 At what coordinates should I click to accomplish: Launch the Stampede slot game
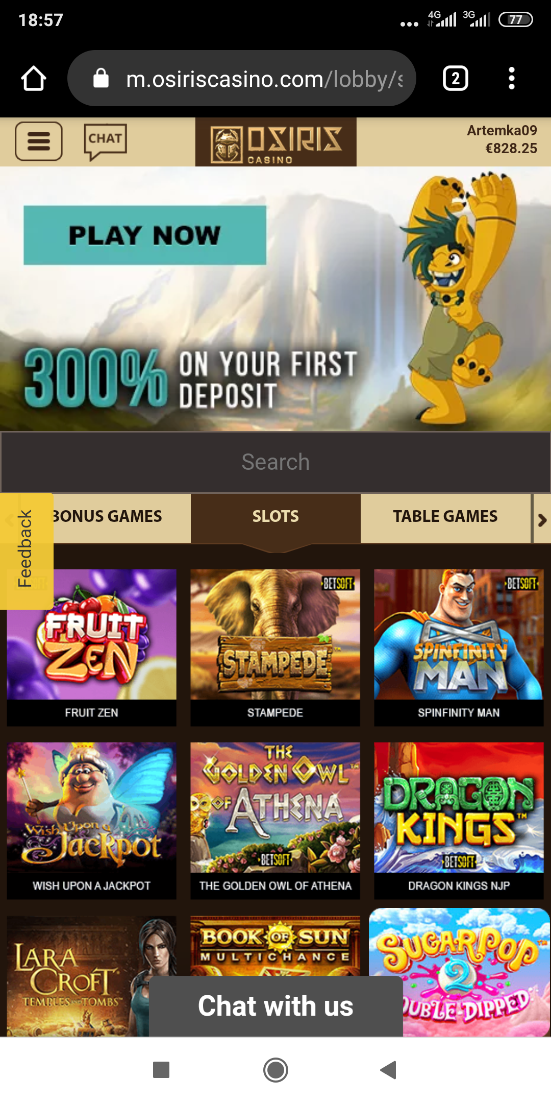pyautogui.click(x=275, y=648)
